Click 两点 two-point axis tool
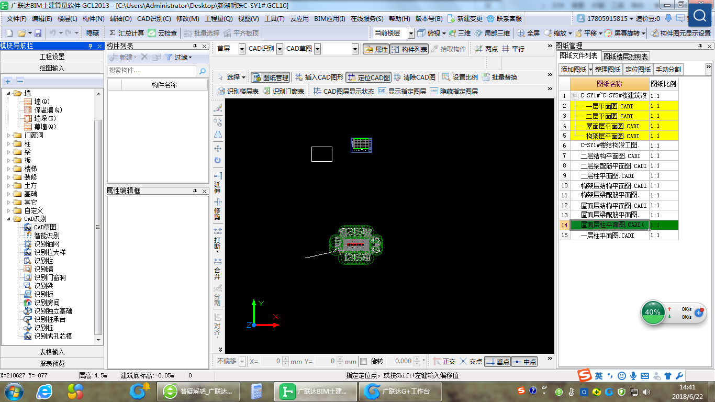715x402 pixels. point(487,49)
